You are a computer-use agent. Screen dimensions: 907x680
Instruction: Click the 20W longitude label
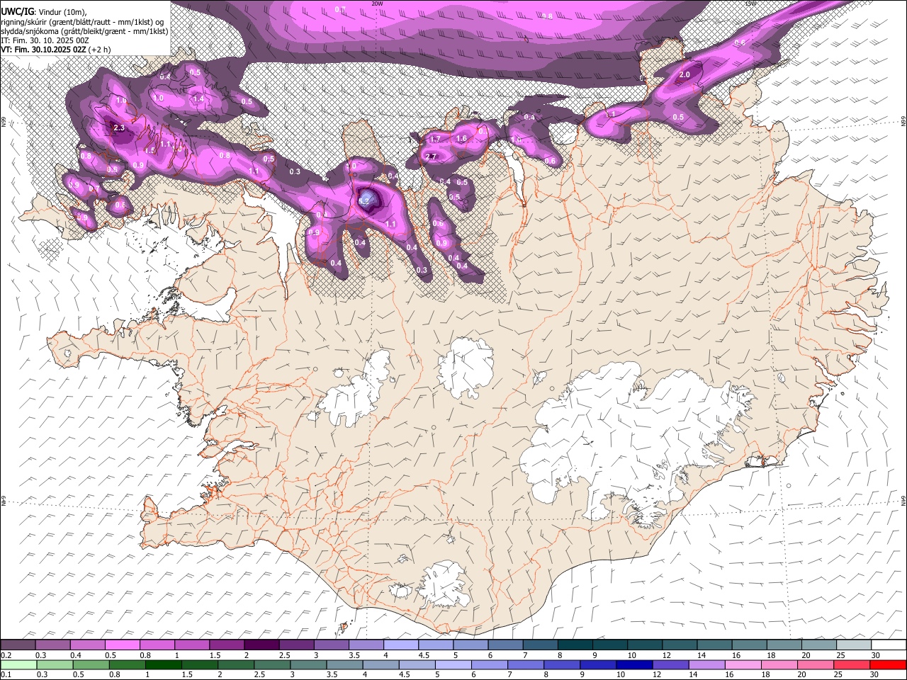tap(377, 4)
